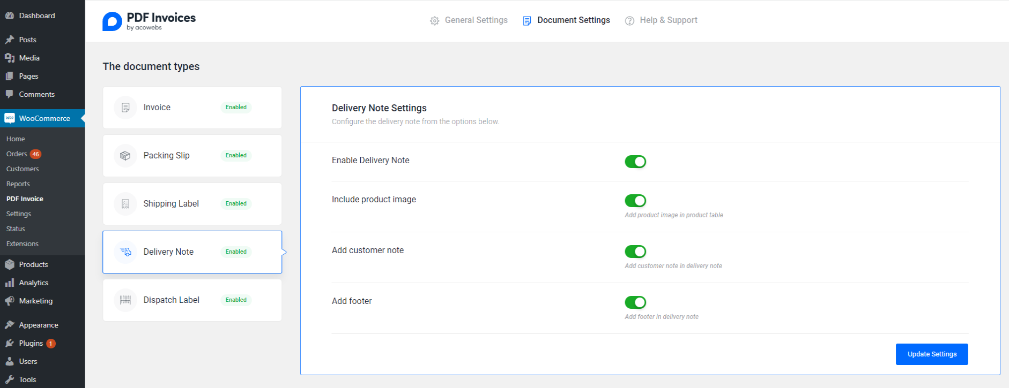Click the Marketing megaphone icon

(x=9, y=301)
